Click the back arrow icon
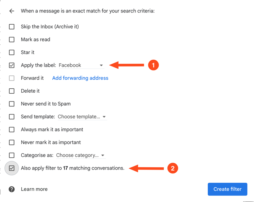This screenshot has height=202, width=254. [x=12, y=11]
